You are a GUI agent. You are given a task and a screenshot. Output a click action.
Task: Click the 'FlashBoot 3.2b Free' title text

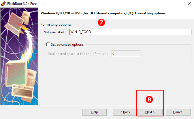(x=22, y=4)
